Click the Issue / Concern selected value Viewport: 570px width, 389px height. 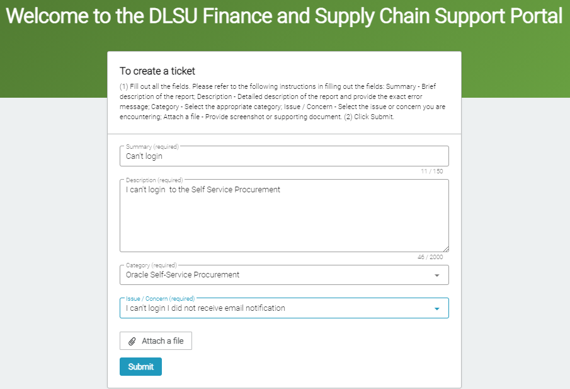[x=205, y=308]
